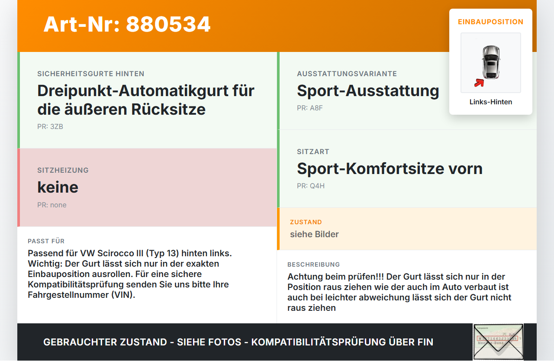Image resolution: width=554 pixels, height=361 pixels.
Task: Click the SITZHEIZUNG label
Action: (63, 171)
